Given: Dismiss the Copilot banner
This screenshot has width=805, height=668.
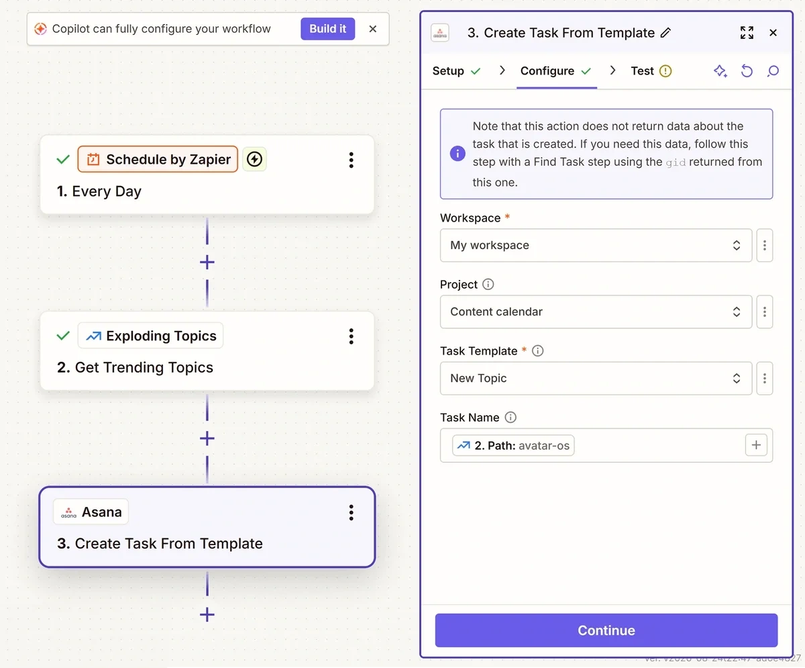Looking at the screenshot, I should (373, 29).
